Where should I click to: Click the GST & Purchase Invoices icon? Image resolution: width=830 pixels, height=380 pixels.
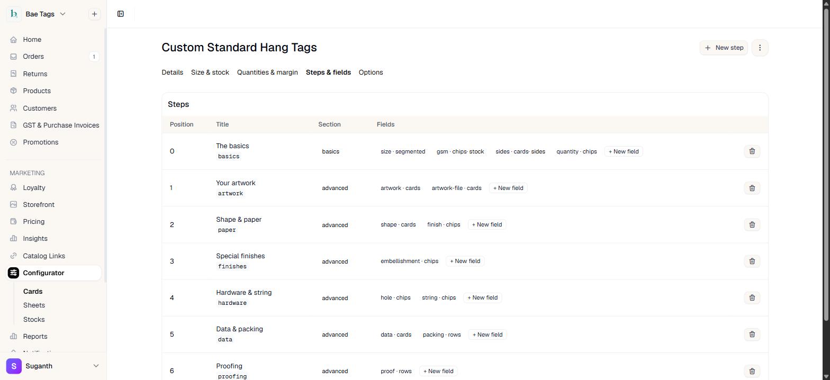click(14, 125)
